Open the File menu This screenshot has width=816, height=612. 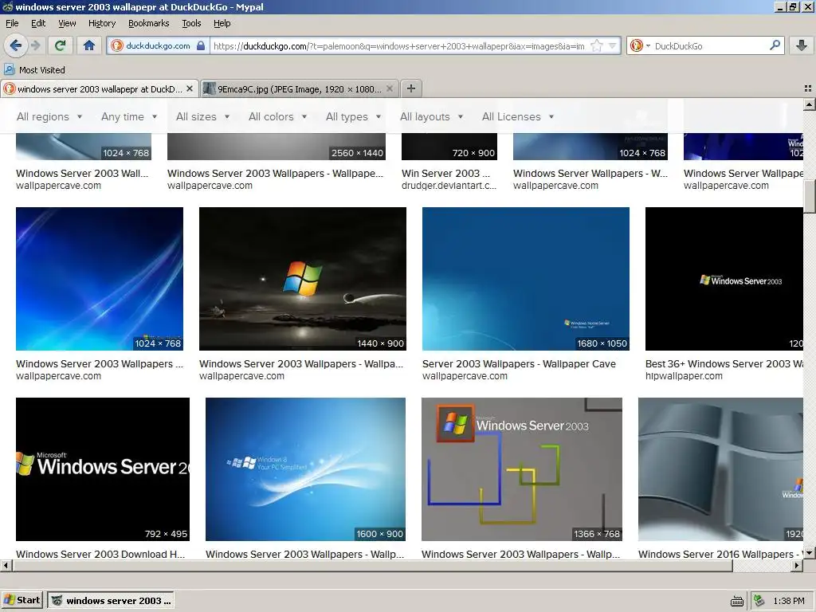pyautogui.click(x=12, y=23)
